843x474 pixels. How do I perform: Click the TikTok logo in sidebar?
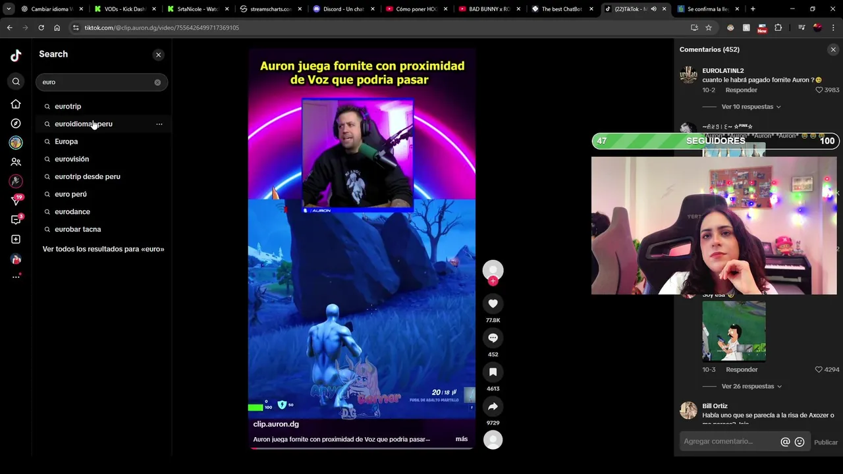tap(16, 55)
